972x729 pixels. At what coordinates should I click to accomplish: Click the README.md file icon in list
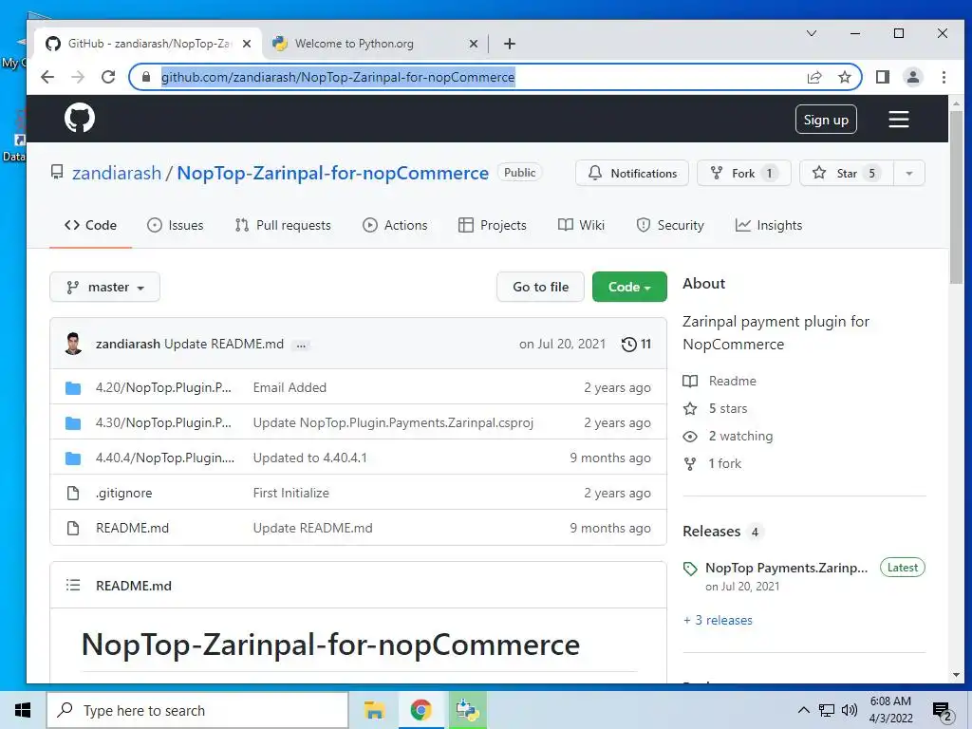(73, 528)
